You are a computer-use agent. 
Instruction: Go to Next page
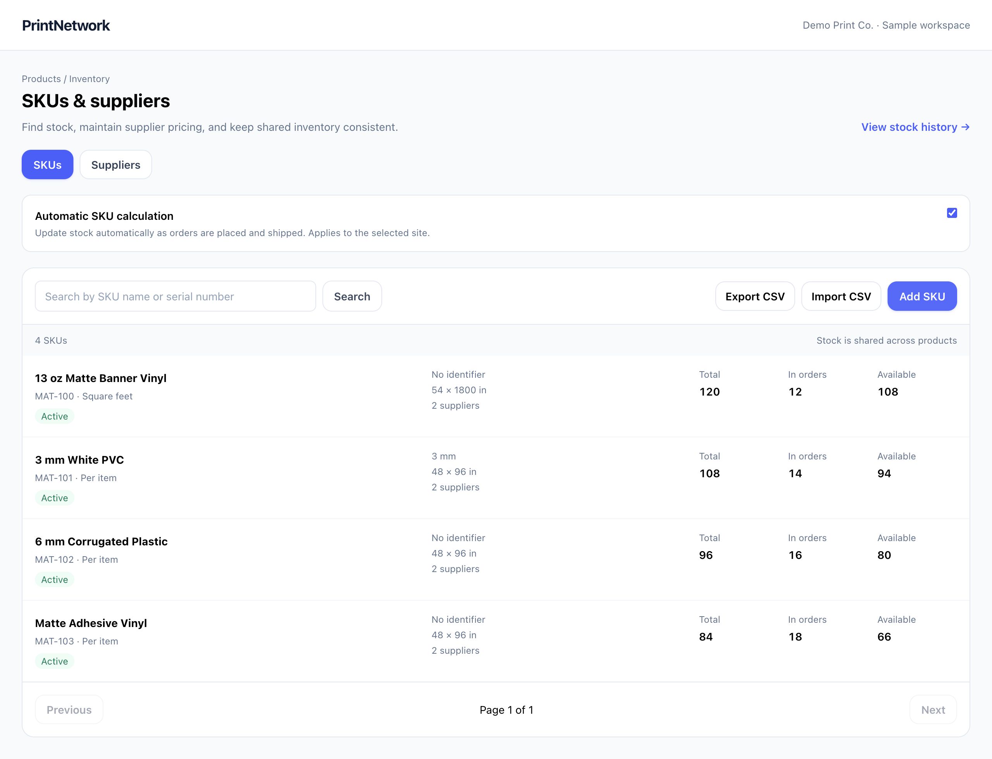click(x=933, y=710)
